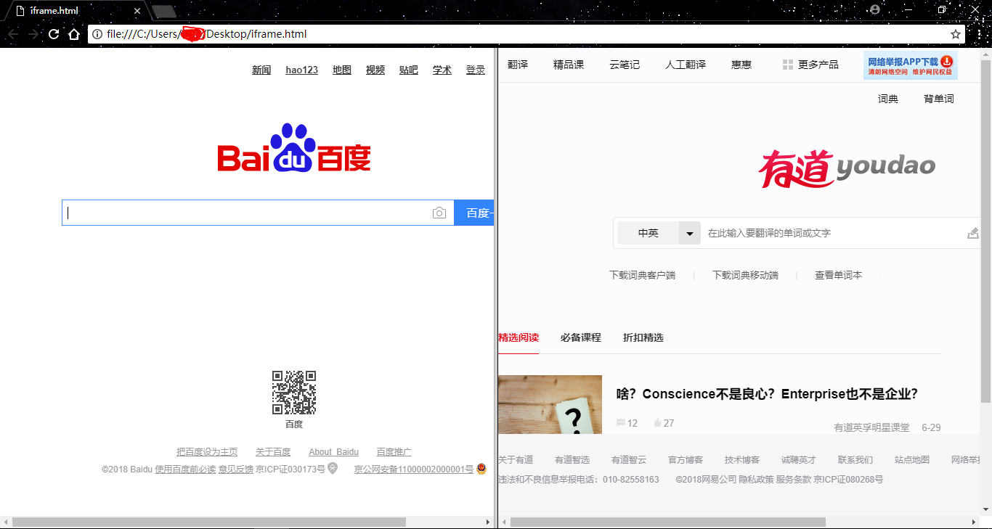Click the Youdao frame horizontal scrollbar
The height and width of the screenshot is (529, 992).
[x=668, y=522]
